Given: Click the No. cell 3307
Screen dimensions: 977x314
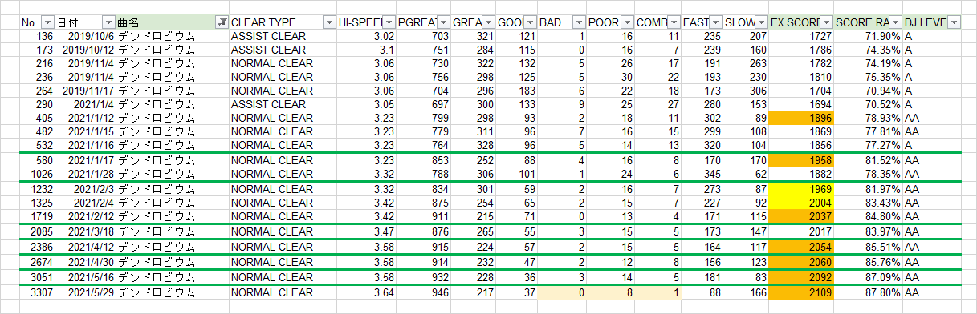Looking at the screenshot, I should [37, 292].
